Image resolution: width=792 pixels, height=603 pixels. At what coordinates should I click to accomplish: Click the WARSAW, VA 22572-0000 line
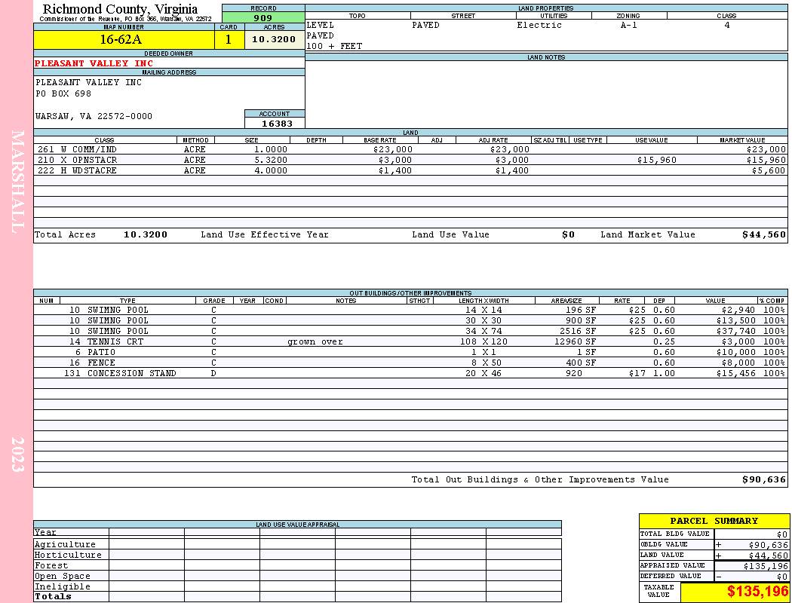94,117
